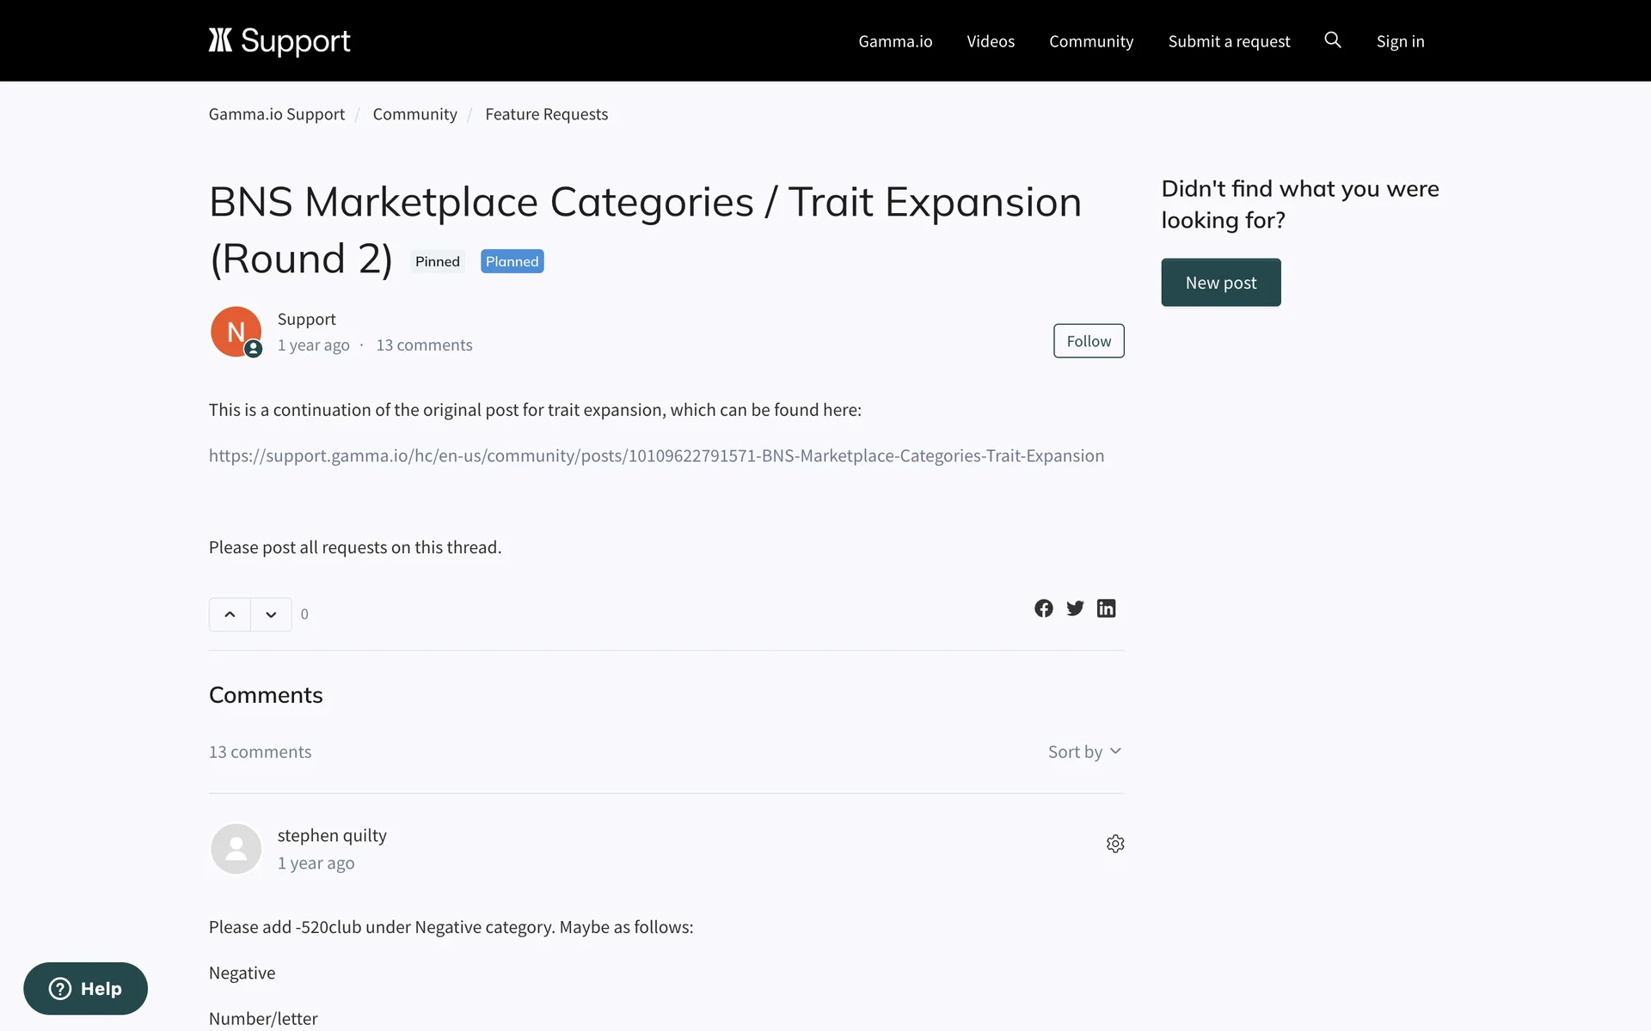Navigate to Feature Requests breadcrumb

(x=546, y=114)
